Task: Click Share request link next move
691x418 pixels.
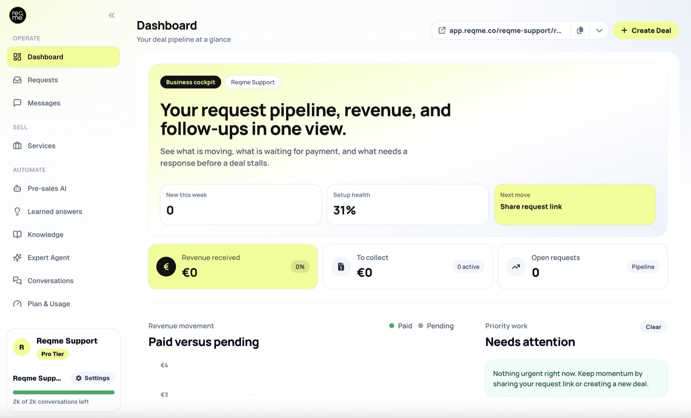Action: click(575, 205)
